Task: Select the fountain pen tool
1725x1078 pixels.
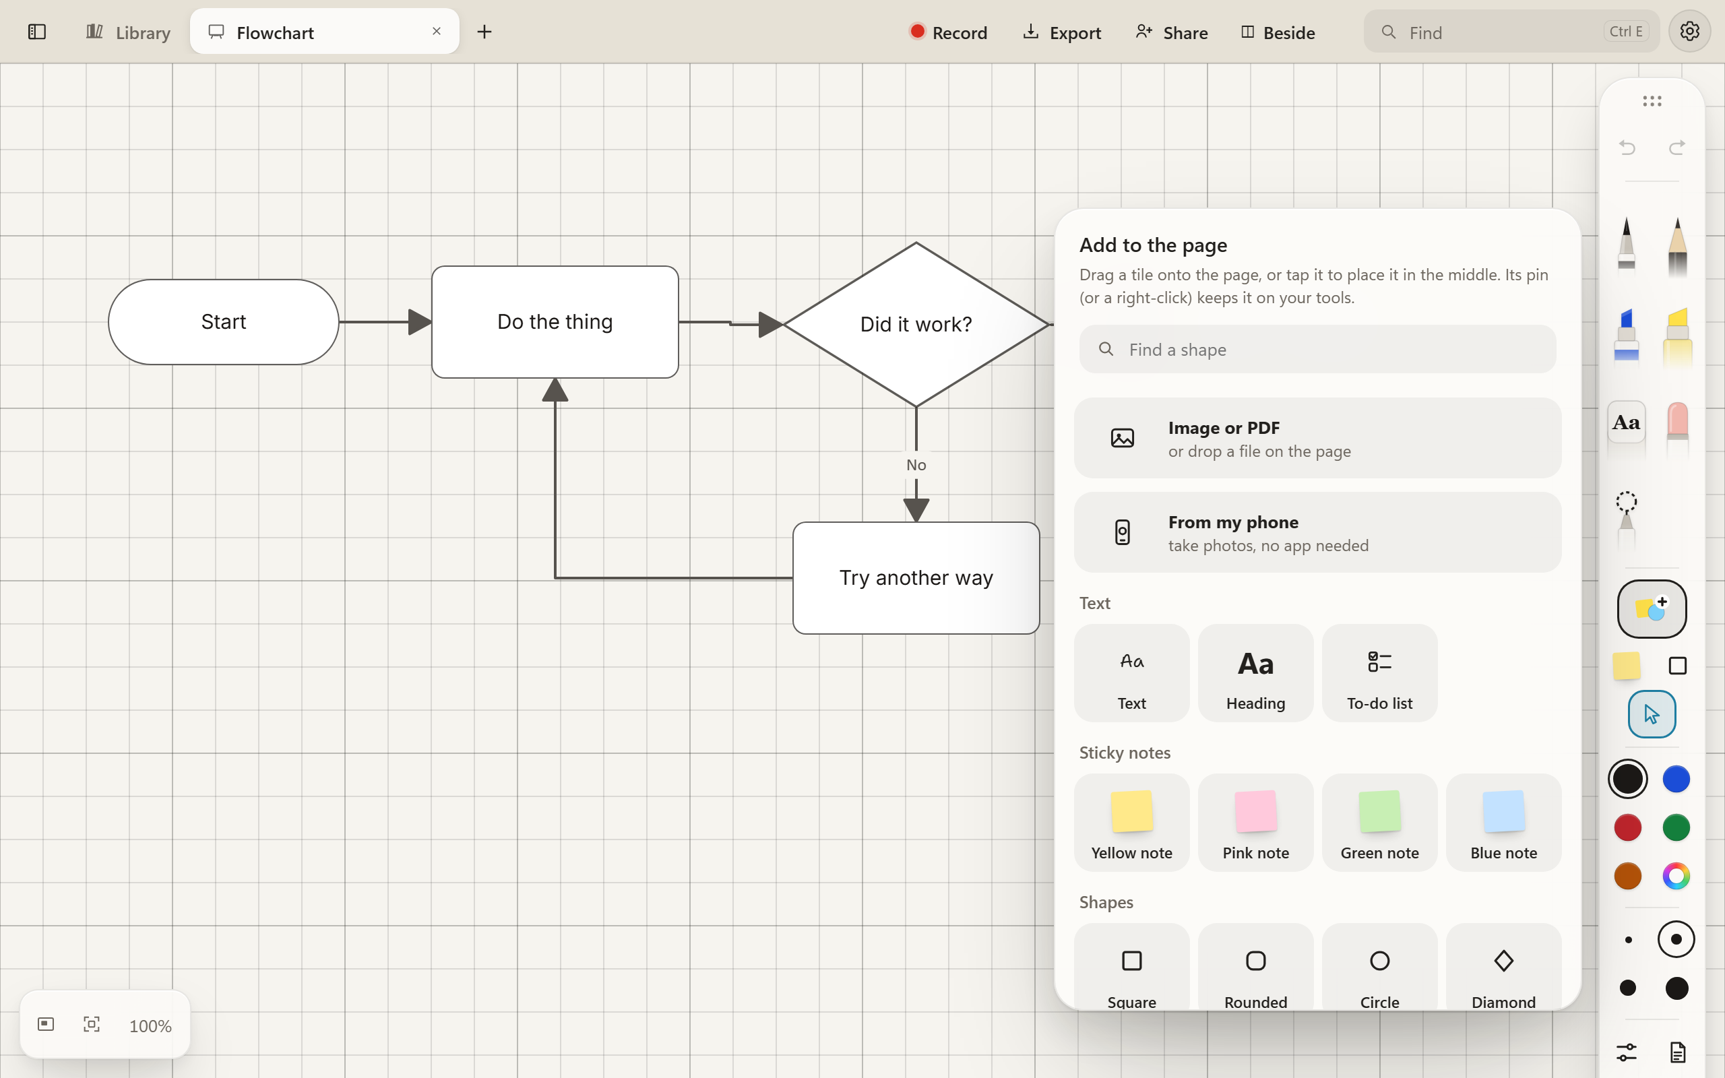Action: click(x=1627, y=246)
